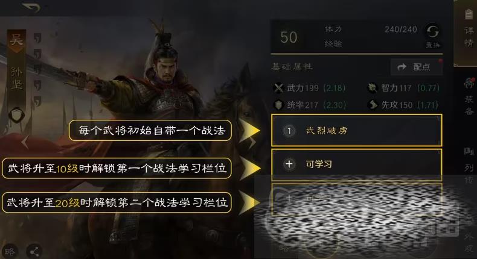The width and height of the screenshot is (477, 259).
Task: Tap the 略 round icon at bottom left
Action: click(x=9, y=251)
